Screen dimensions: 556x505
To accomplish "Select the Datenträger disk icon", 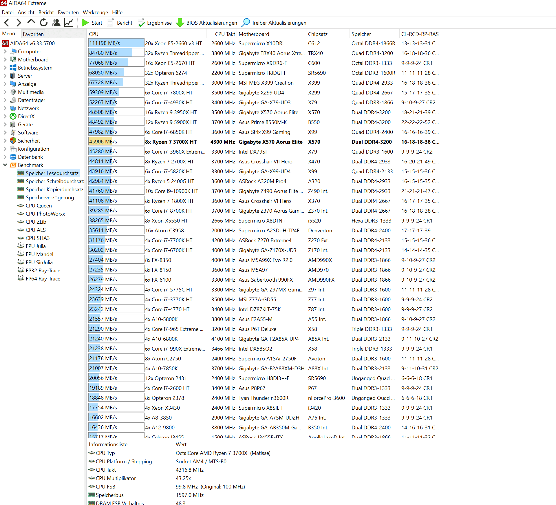I will [x=13, y=100].
